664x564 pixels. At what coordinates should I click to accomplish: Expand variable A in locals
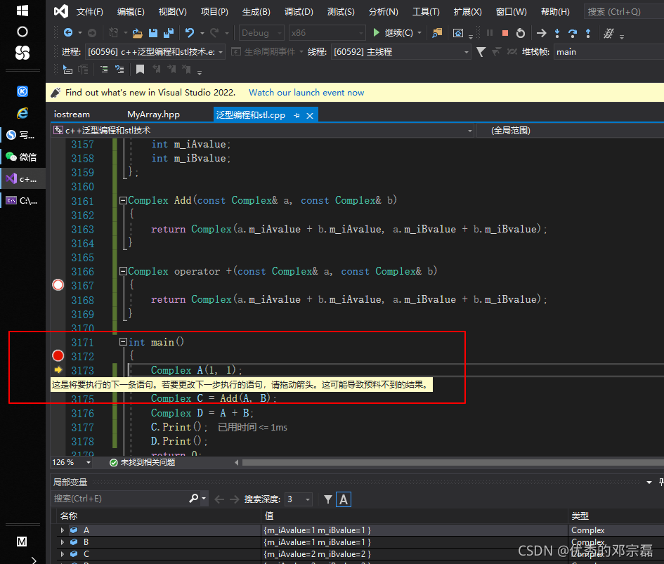click(x=63, y=530)
